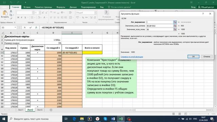217x122 pixels.
Task: Click into the Лог_выражение input field
Action: 160,22
